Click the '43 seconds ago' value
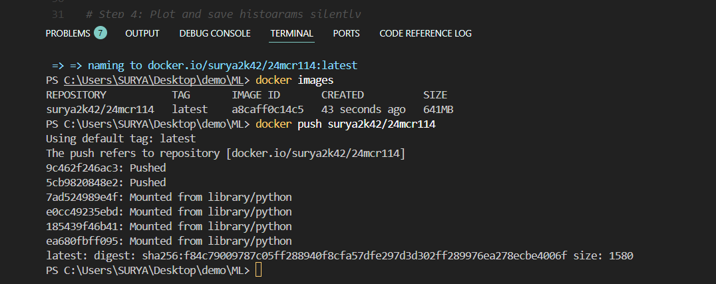 363,110
